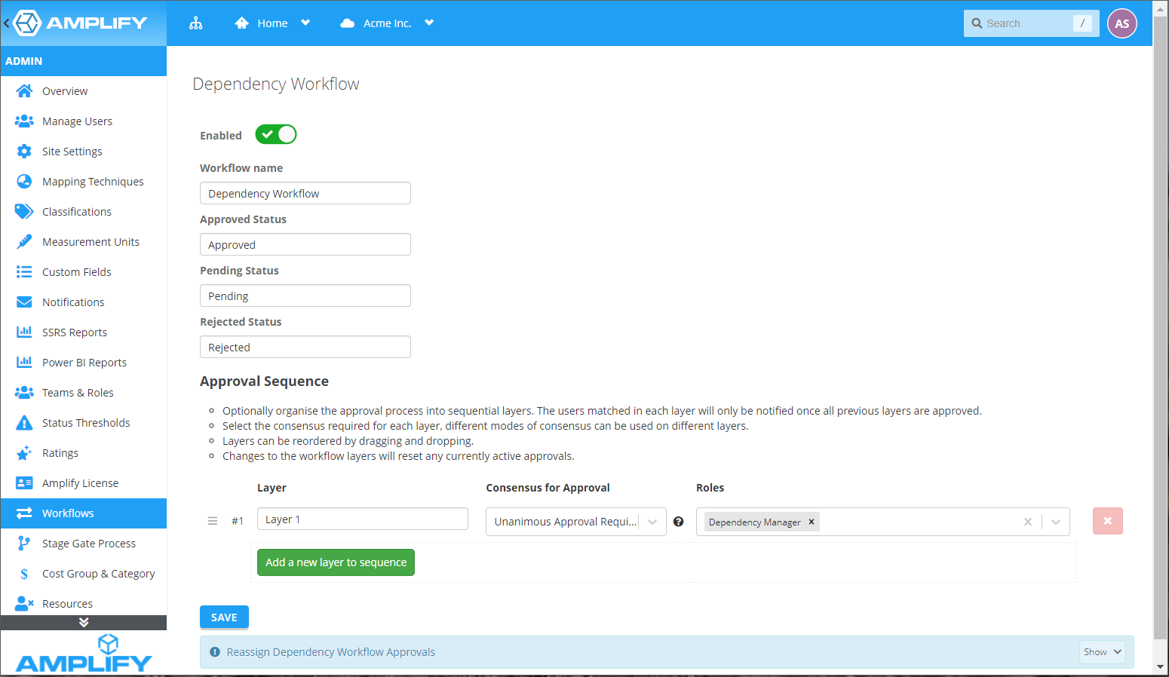The height and width of the screenshot is (677, 1169).
Task: Disable the Enabled workflow toggle
Action: (275, 134)
